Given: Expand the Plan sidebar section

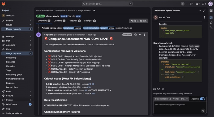Looking at the screenshot, I should tap(31, 41).
